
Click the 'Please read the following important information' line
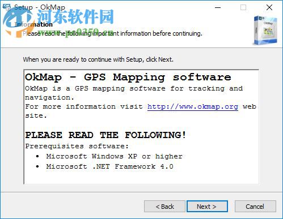point(112,33)
